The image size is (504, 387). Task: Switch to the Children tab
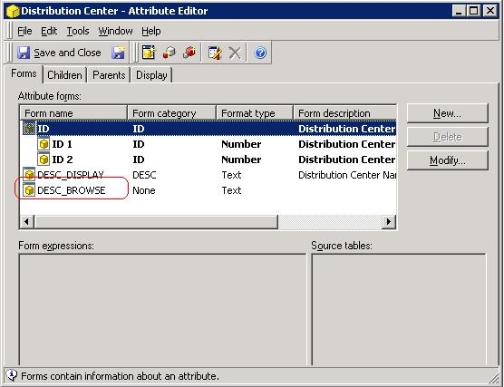[x=64, y=75]
